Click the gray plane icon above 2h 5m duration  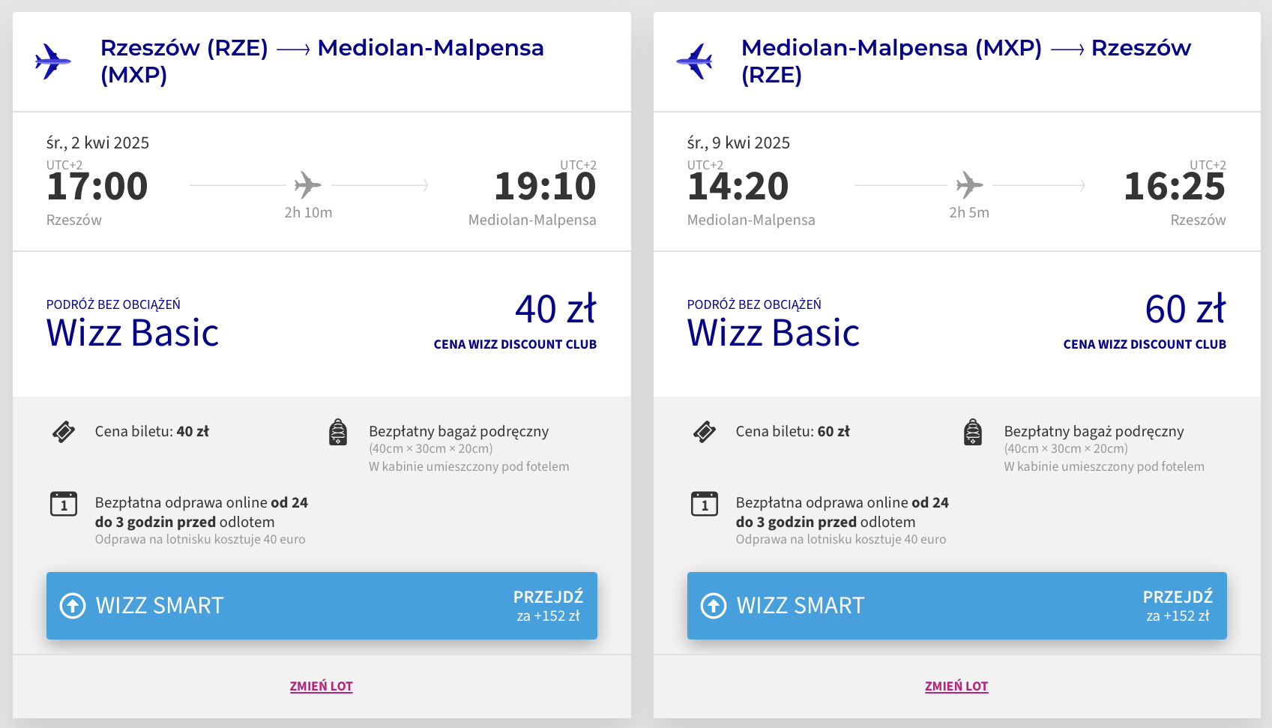tap(969, 184)
